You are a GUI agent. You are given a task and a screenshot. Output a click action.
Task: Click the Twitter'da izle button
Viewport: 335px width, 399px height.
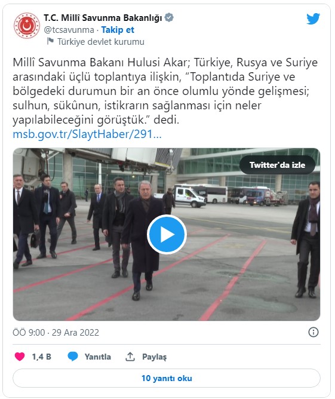(277, 165)
